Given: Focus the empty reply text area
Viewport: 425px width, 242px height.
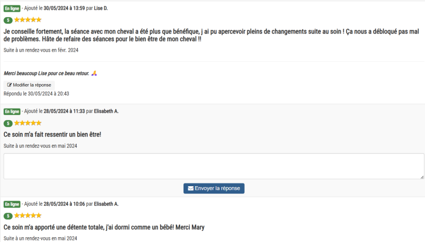Looking at the screenshot, I should click(x=214, y=166).
